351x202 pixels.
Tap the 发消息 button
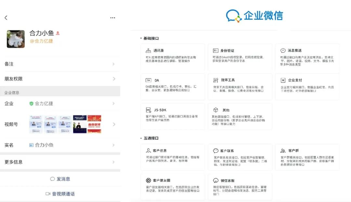pos(60,179)
